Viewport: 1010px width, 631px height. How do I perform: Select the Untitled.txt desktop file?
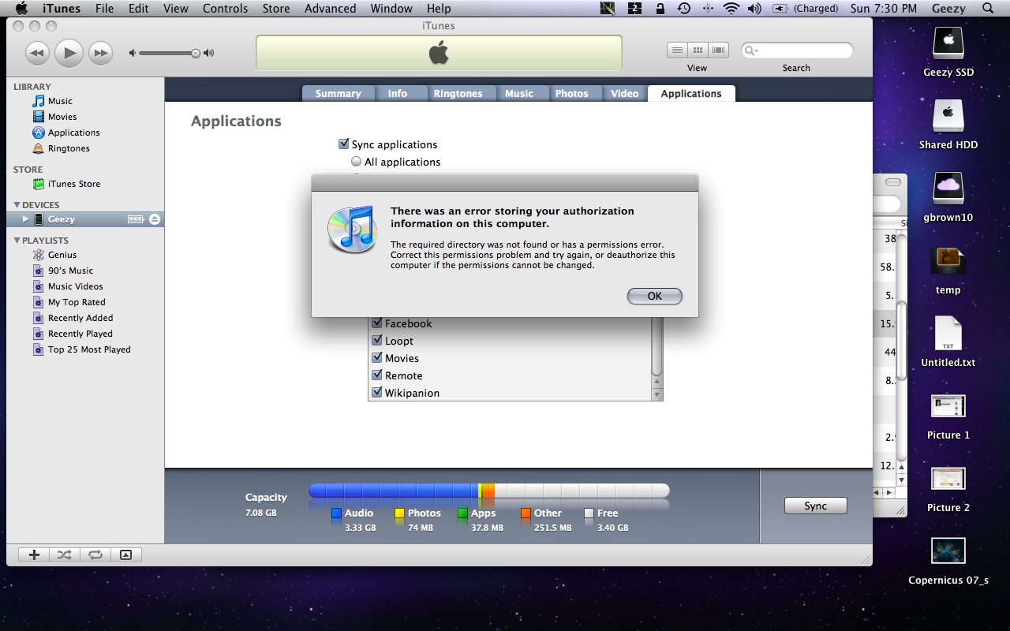948,342
